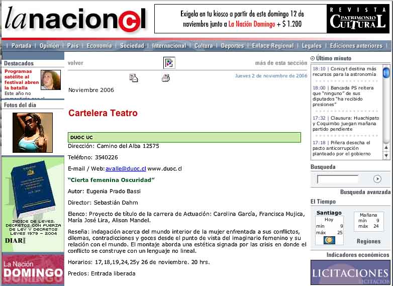
Task: Click the Indice de Leyes book advertisement
Action: coord(33,204)
